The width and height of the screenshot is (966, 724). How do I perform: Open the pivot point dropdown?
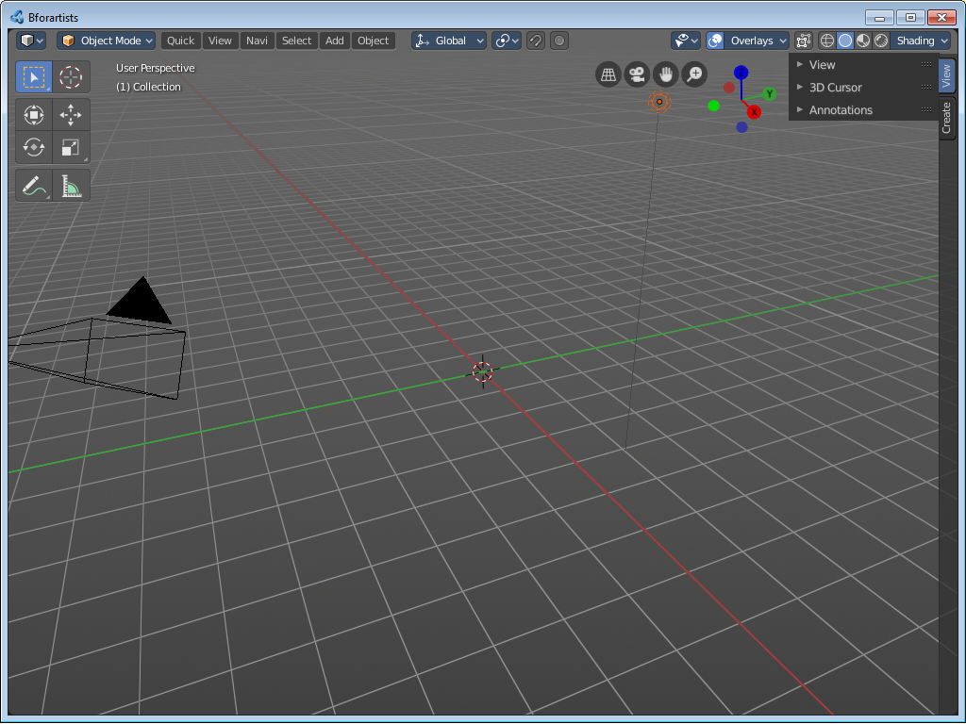507,41
